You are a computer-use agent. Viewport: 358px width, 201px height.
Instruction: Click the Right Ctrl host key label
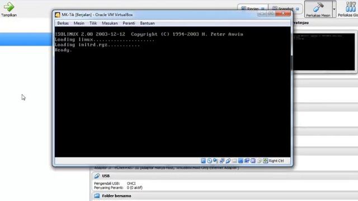pos(276,161)
